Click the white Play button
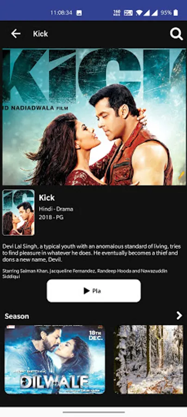The image size is (187, 417). [94, 291]
